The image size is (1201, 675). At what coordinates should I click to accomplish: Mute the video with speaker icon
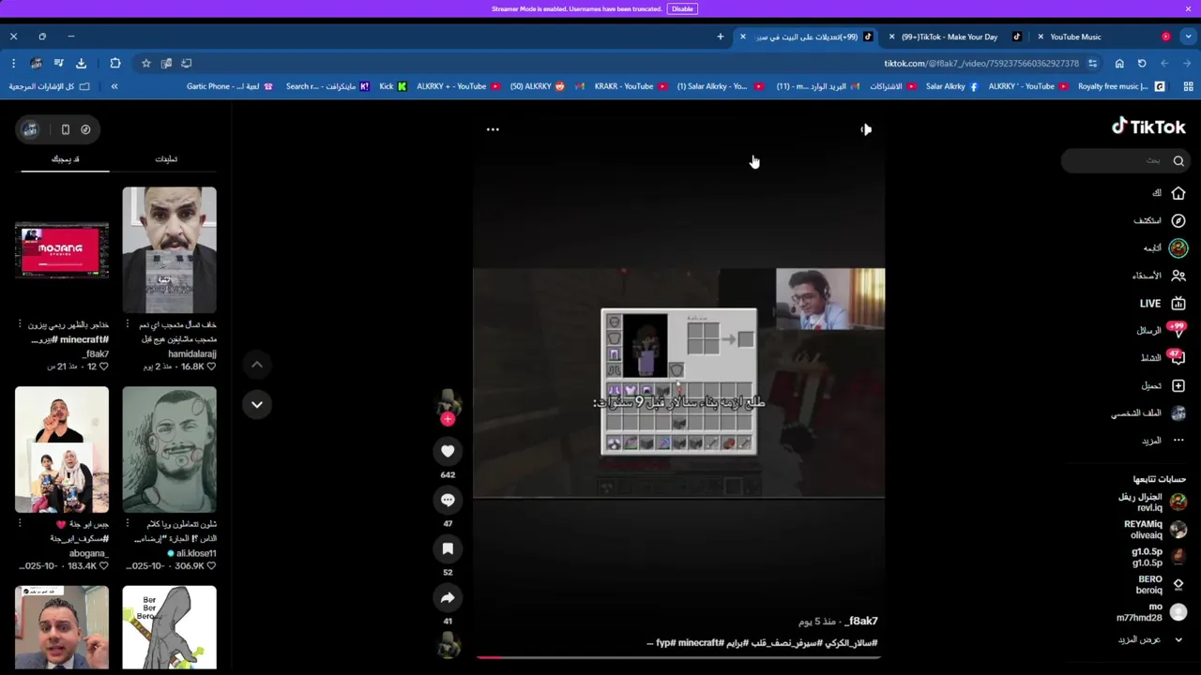(x=865, y=129)
